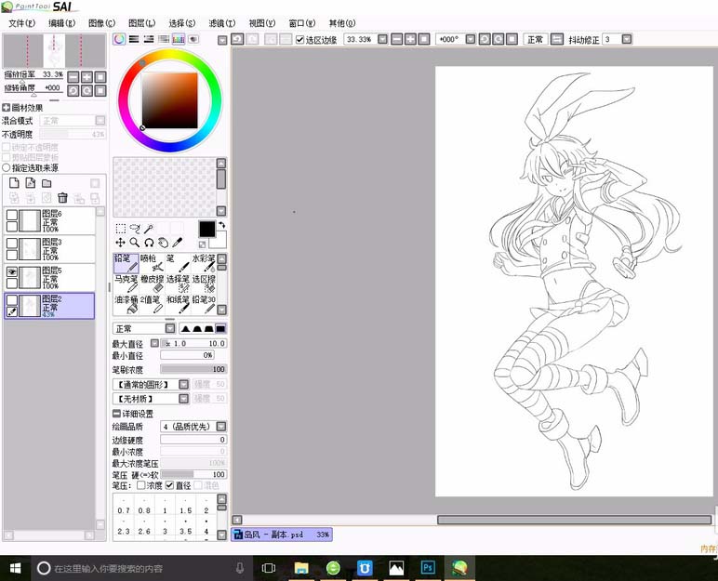Delete the selected layer with trash icon
This screenshot has height=581, width=718.
pos(62,198)
